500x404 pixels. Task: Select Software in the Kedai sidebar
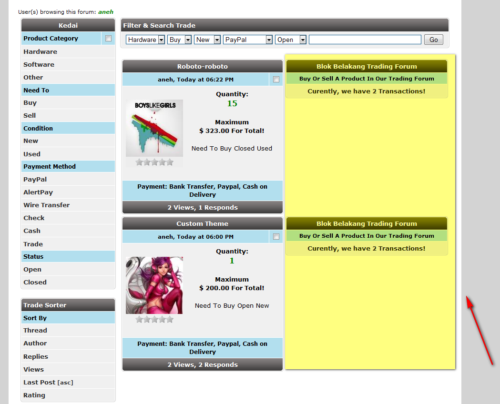coord(39,64)
